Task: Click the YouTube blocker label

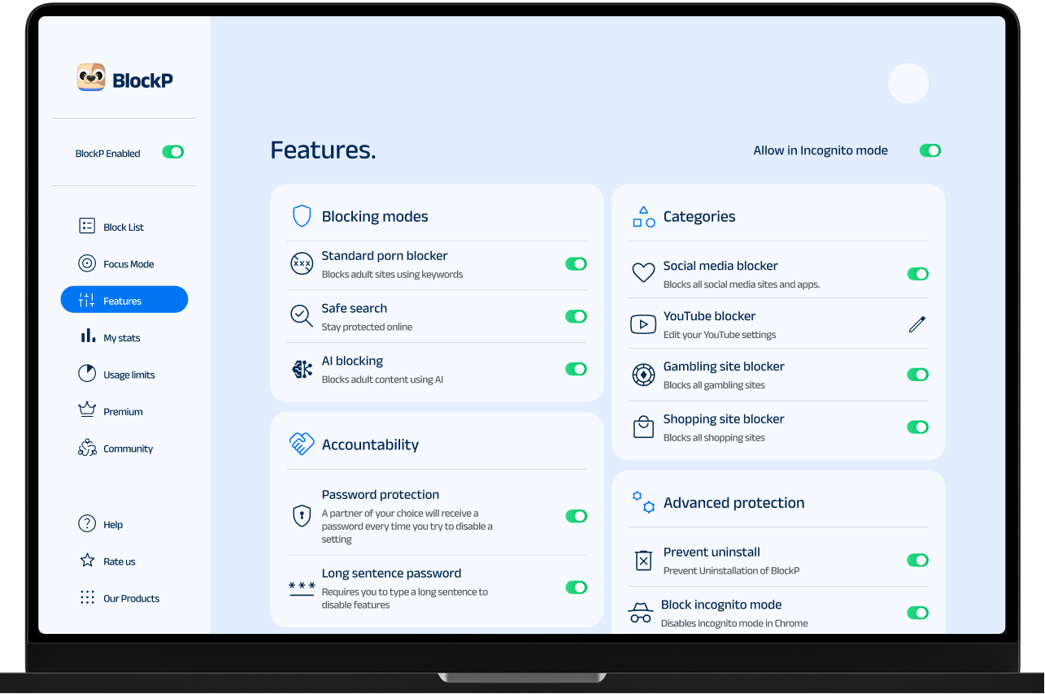Action: (709, 316)
